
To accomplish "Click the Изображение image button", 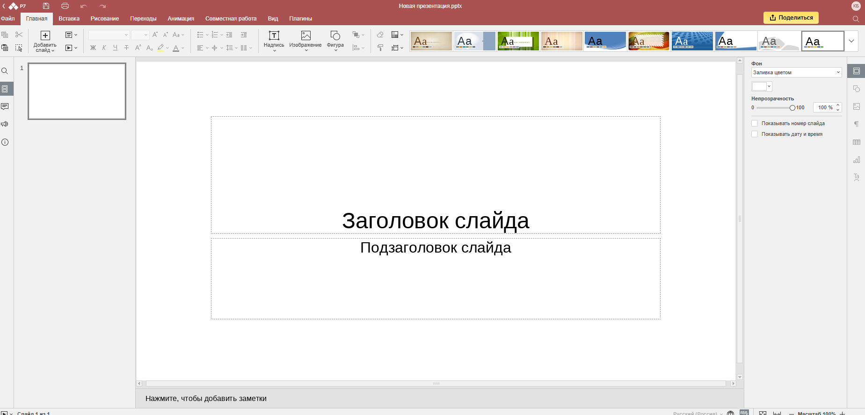I will coord(305,41).
